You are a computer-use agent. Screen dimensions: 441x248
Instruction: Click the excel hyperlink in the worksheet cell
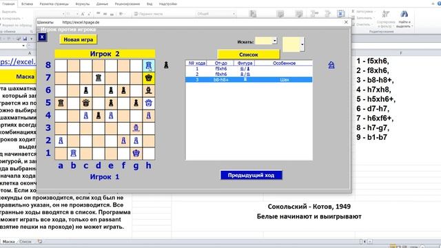click(18, 62)
